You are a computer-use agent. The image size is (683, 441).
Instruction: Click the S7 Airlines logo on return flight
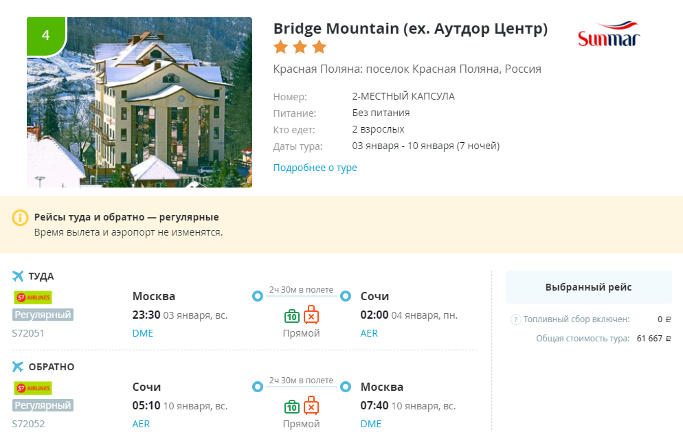coord(33,388)
